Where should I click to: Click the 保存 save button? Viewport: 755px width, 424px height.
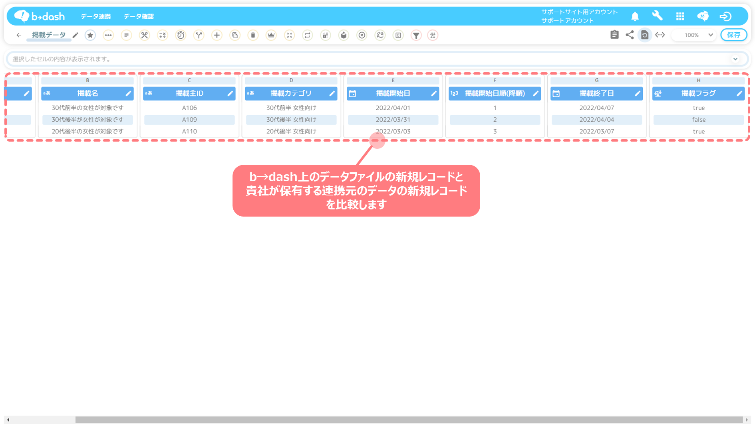click(734, 35)
